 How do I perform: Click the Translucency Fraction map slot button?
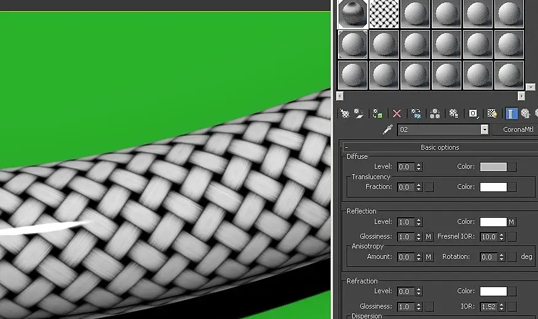(429, 187)
